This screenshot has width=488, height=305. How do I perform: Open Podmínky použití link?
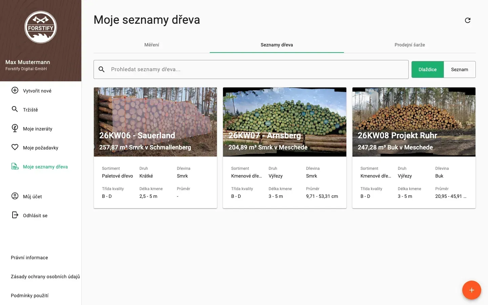pos(30,296)
